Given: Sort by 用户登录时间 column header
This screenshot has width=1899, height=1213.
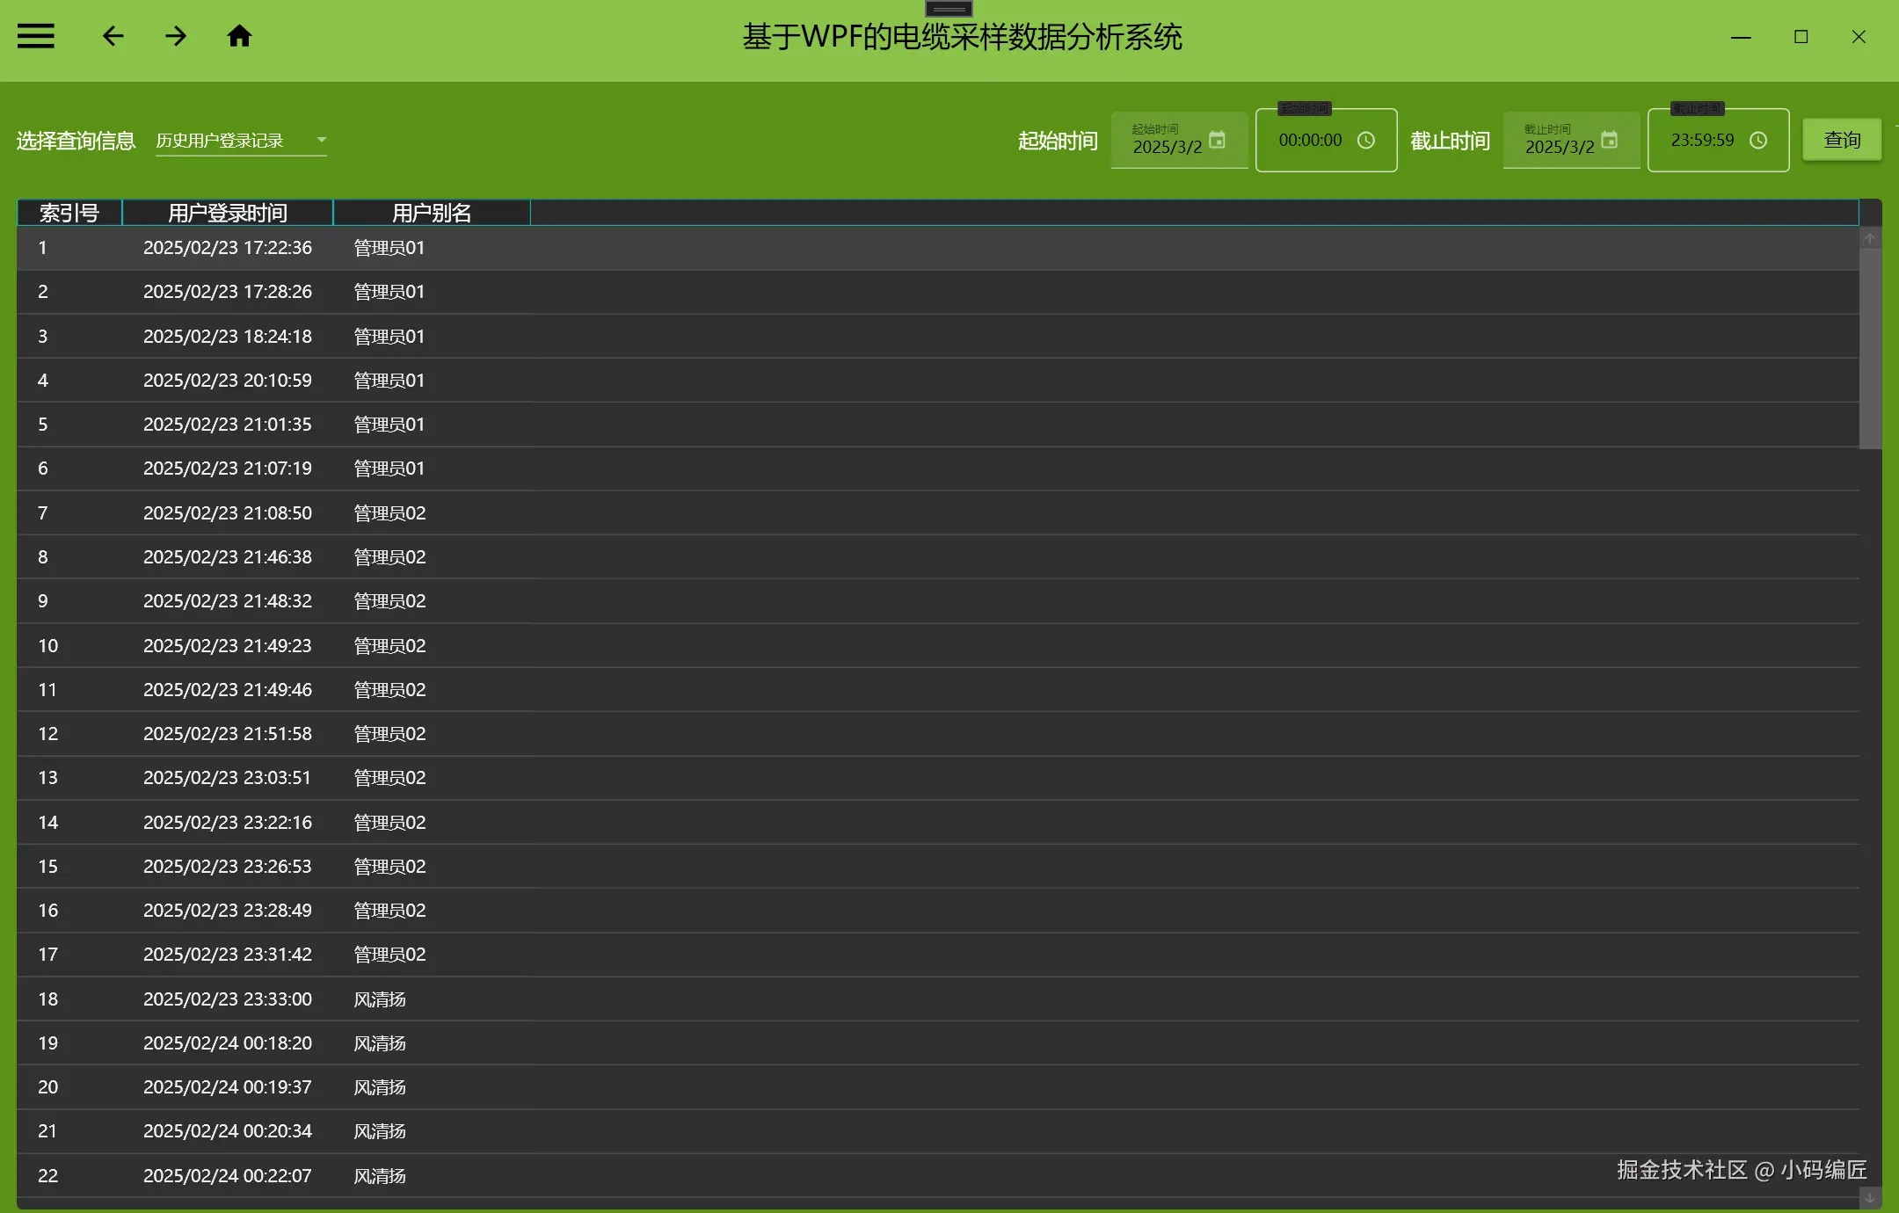Looking at the screenshot, I should click(228, 213).
